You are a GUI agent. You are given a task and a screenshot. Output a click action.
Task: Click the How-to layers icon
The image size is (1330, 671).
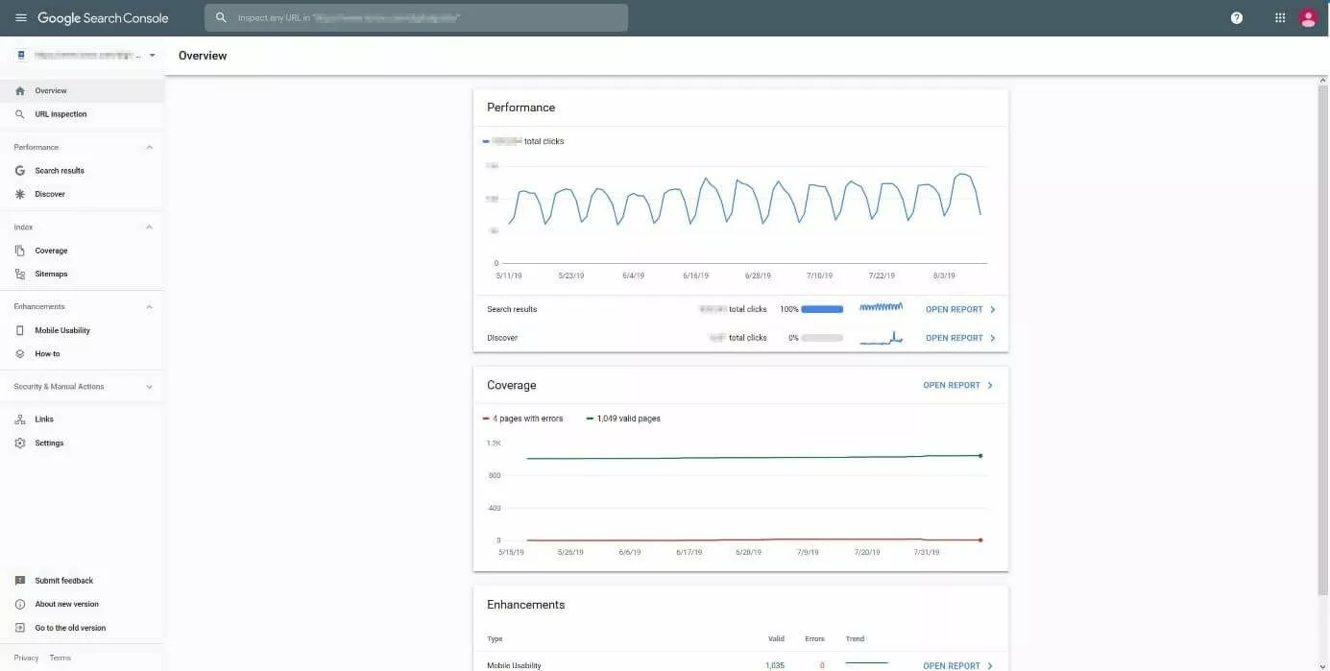tap(20, 354)
